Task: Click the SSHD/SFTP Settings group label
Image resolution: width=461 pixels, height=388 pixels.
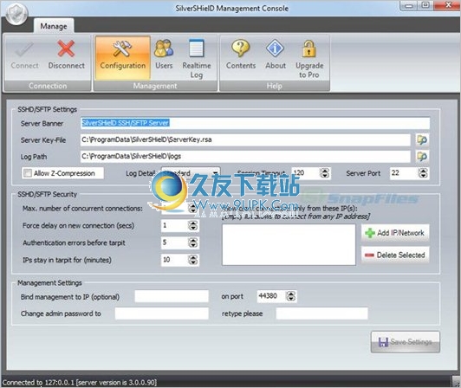Action: click(x=47, y=109)
